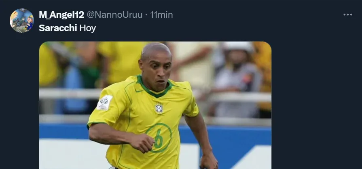Image resolution: width=362 pixels, height=169 pixels.
Task: Open the M_Angel12 profile avatar picture
Action: [22, 21]
